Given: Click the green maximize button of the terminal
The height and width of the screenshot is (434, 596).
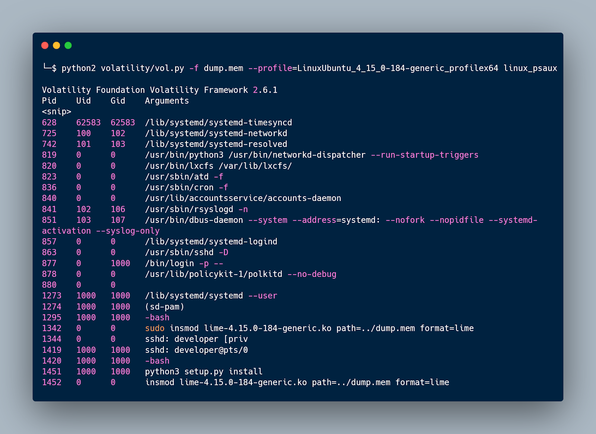Looking at the screenshot, I should [68, 45].
